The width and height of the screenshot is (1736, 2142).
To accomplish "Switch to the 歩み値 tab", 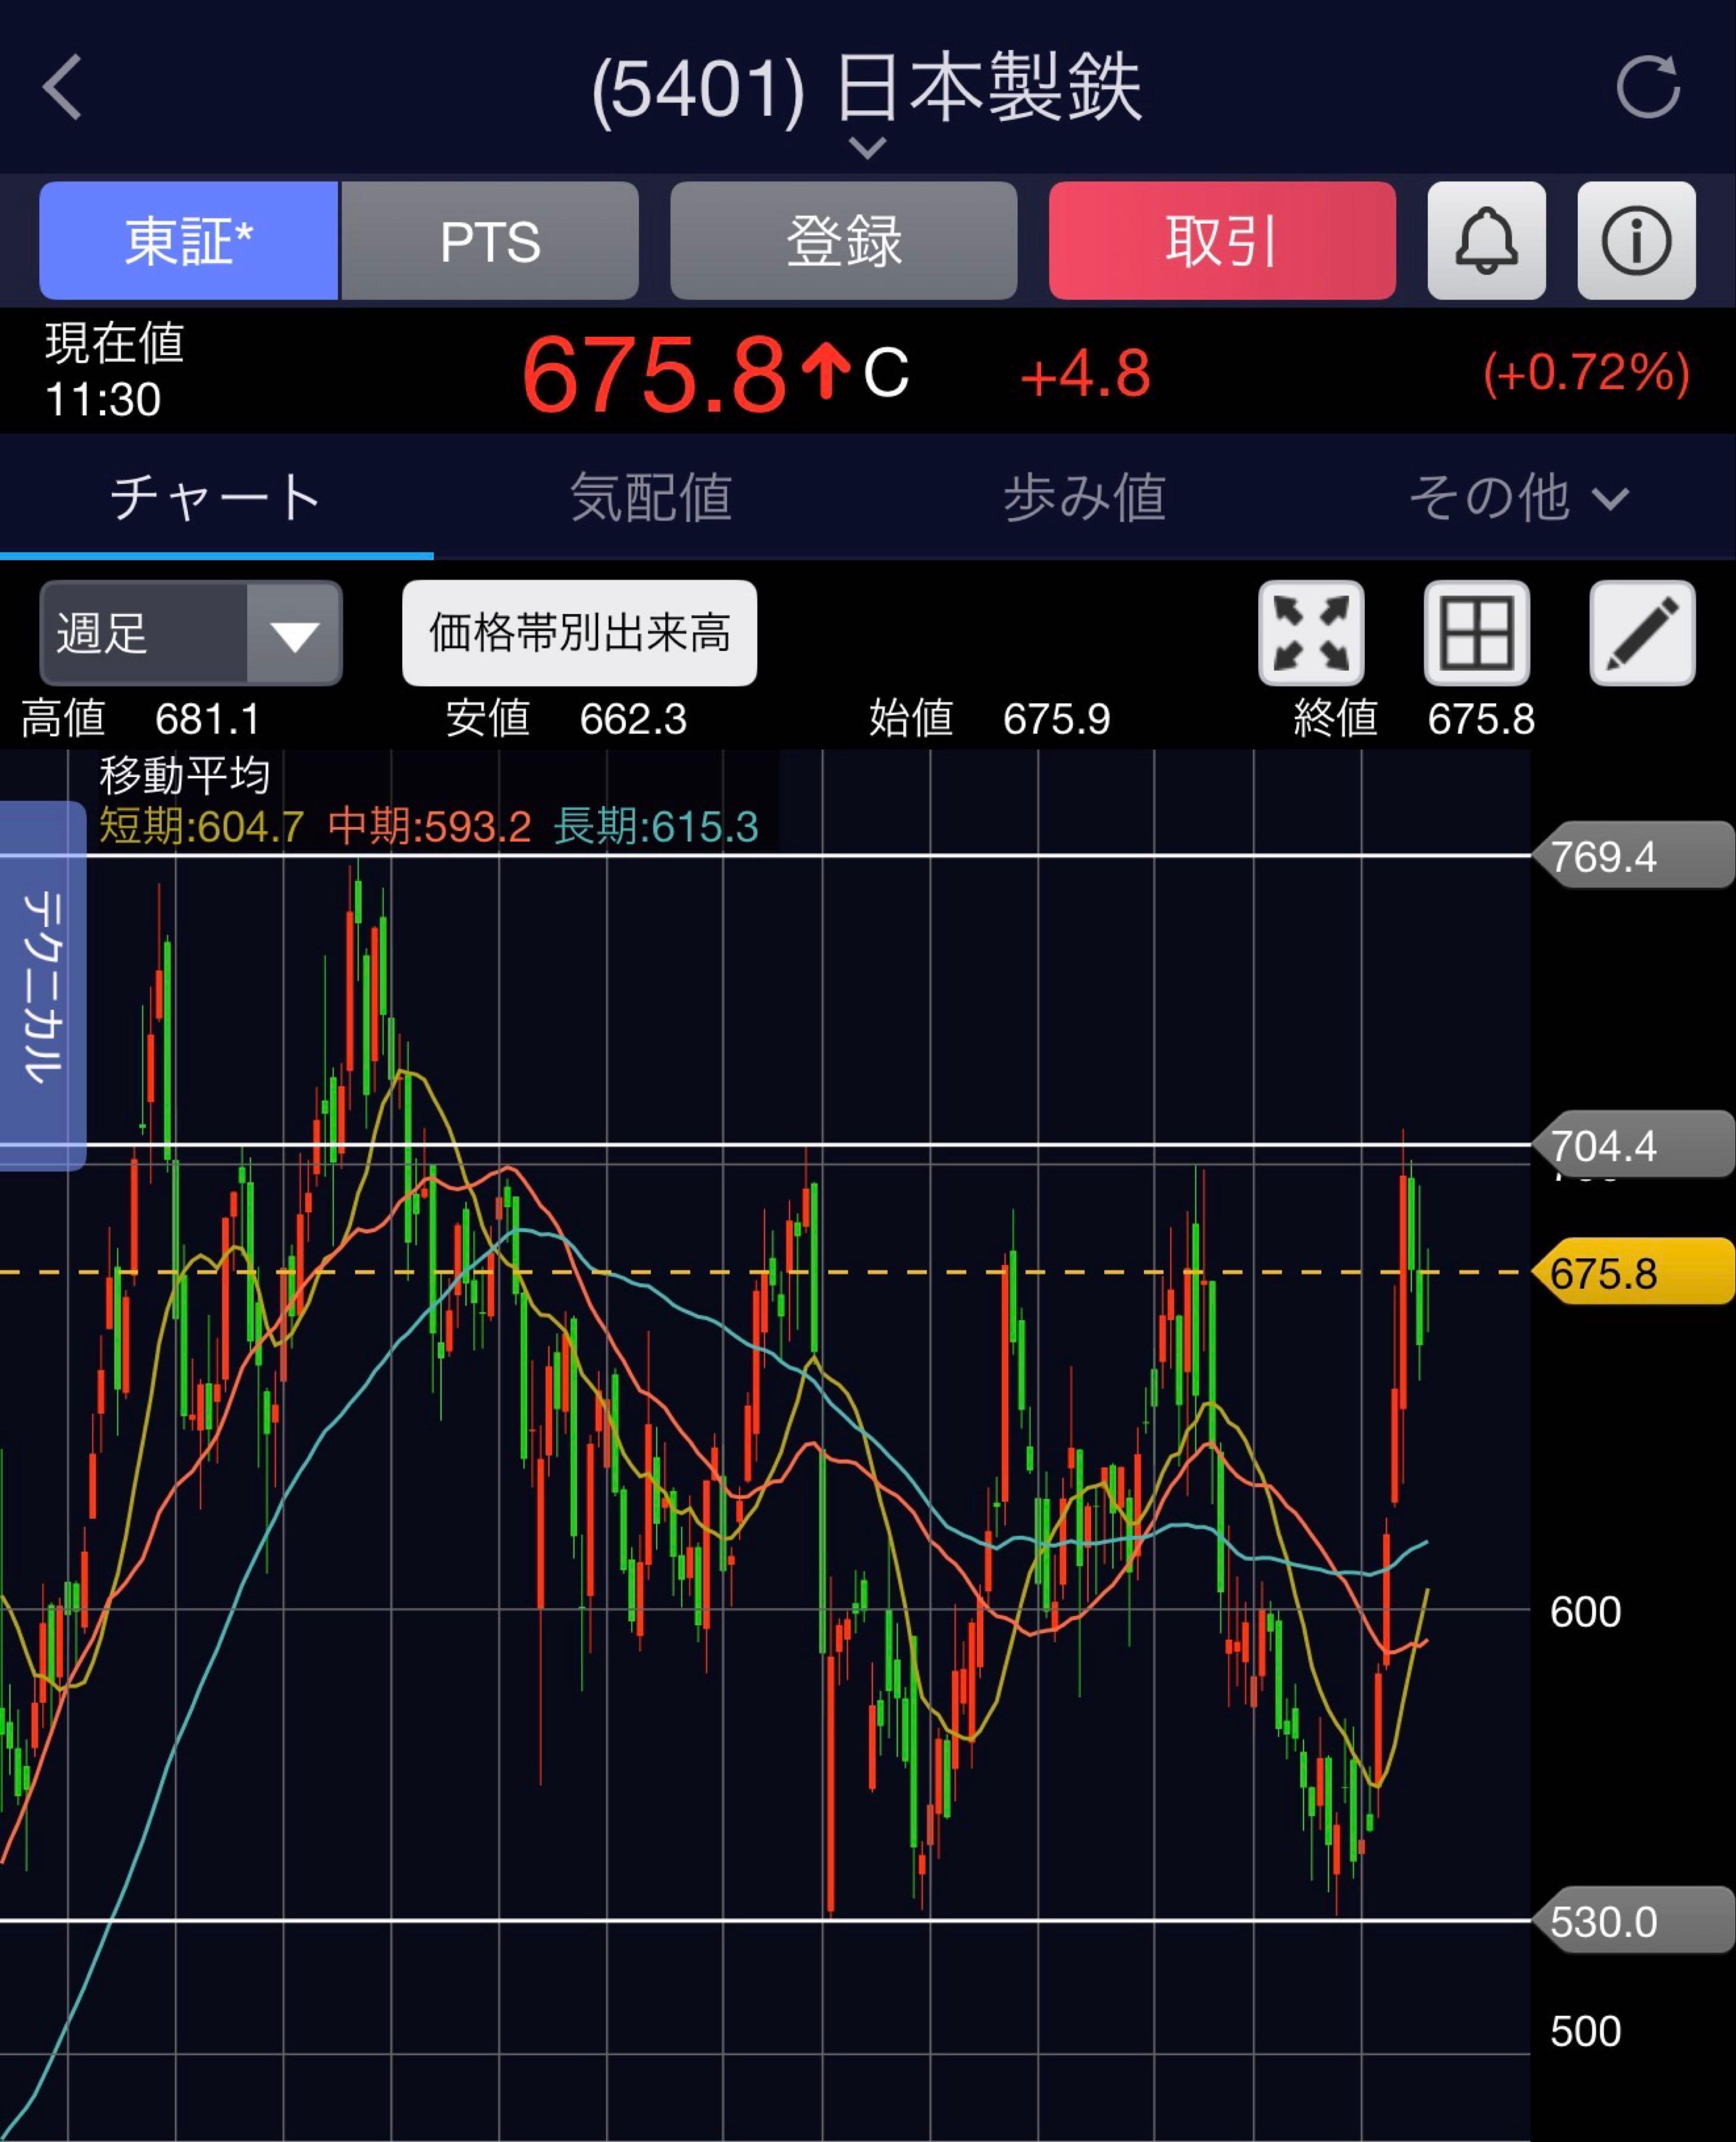I will click(x=1085, y=497).
